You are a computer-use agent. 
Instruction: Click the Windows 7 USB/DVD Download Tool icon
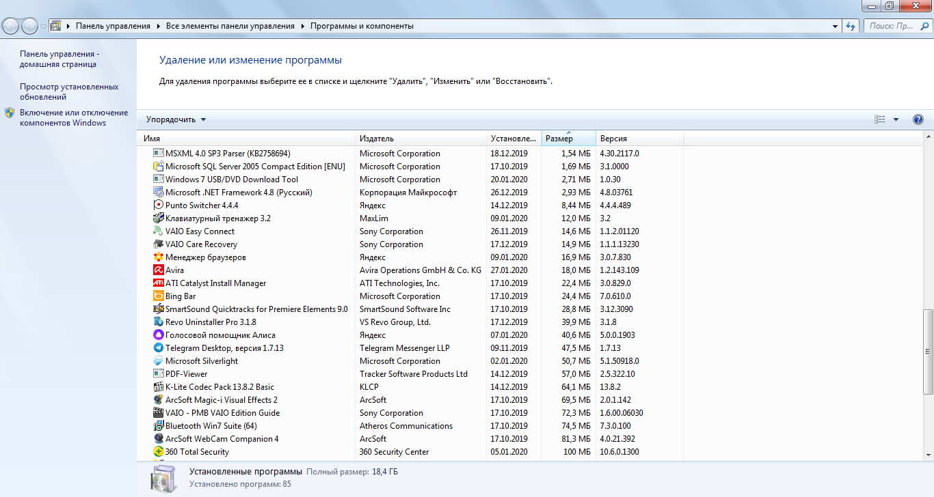pos(159,180)
